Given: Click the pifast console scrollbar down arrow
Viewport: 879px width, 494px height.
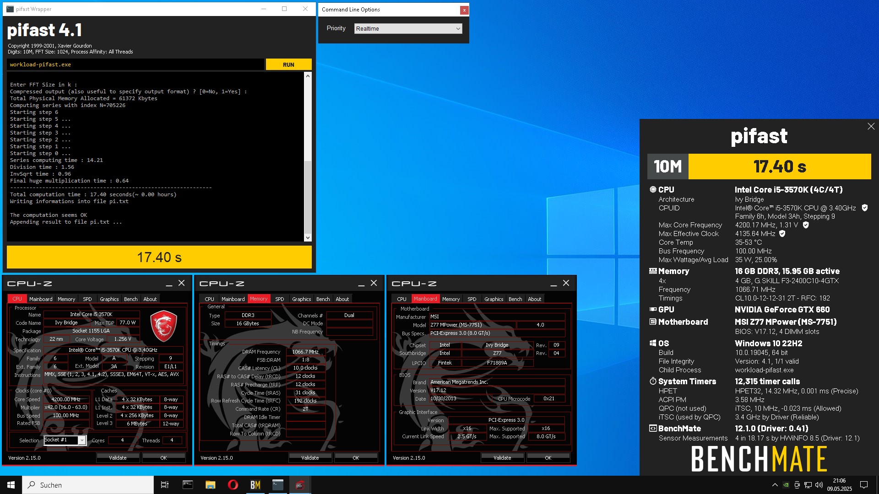Looking at the screenshot, I should 308,237.
